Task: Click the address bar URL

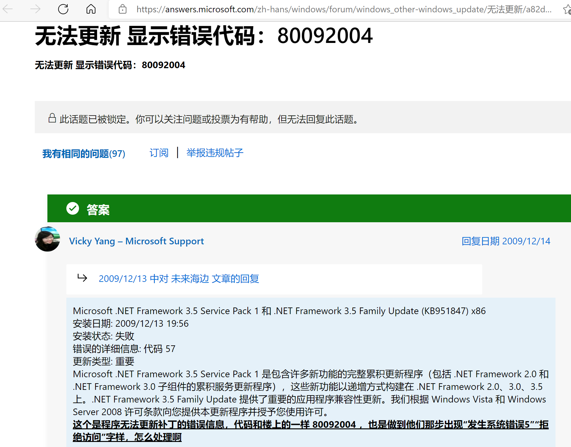Action: (344, 9)
